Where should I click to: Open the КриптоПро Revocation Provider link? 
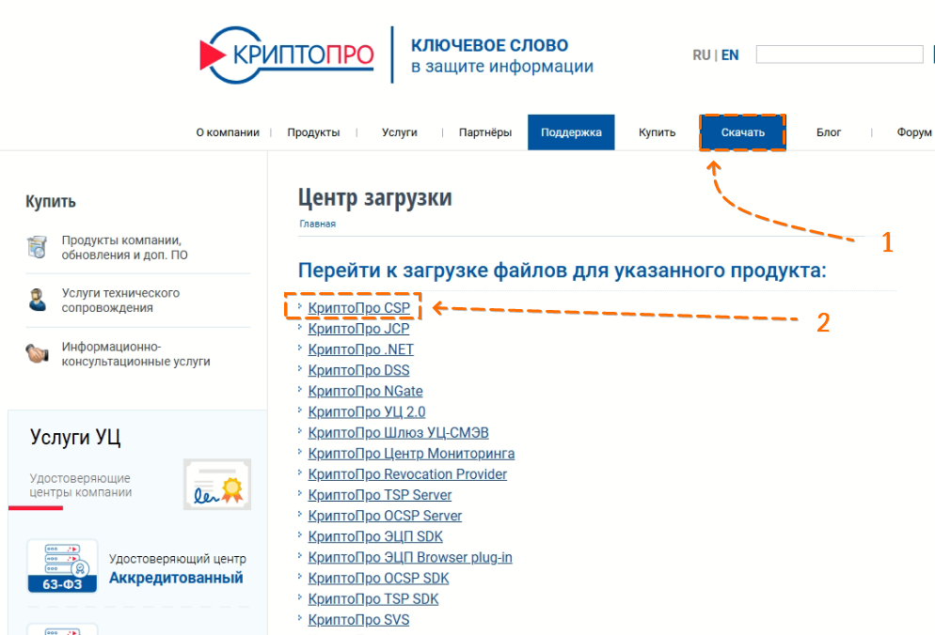coord(407,474)
